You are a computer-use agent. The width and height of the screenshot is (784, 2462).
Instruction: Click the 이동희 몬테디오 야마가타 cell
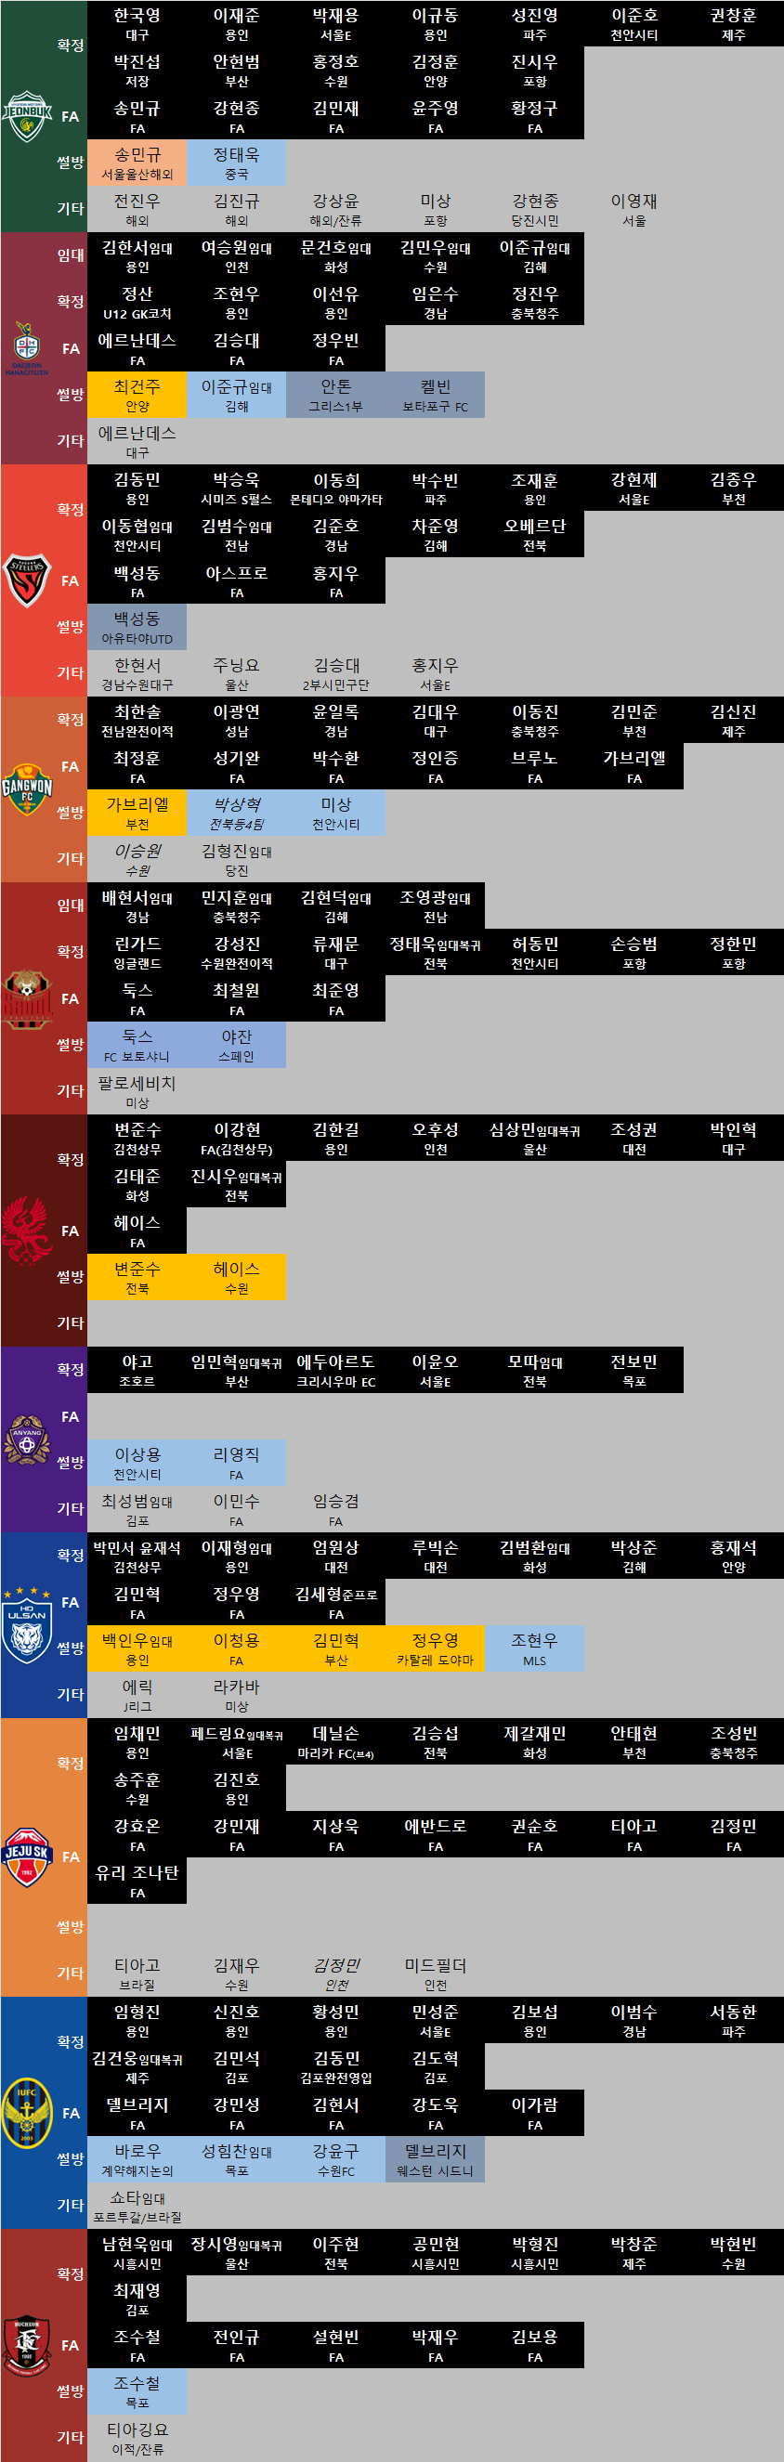335,488
